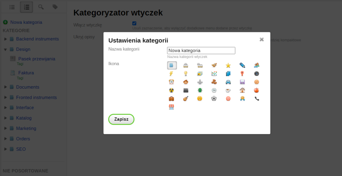
Task: Choose the yellow smiley face icon
Action: pos(200,99)
